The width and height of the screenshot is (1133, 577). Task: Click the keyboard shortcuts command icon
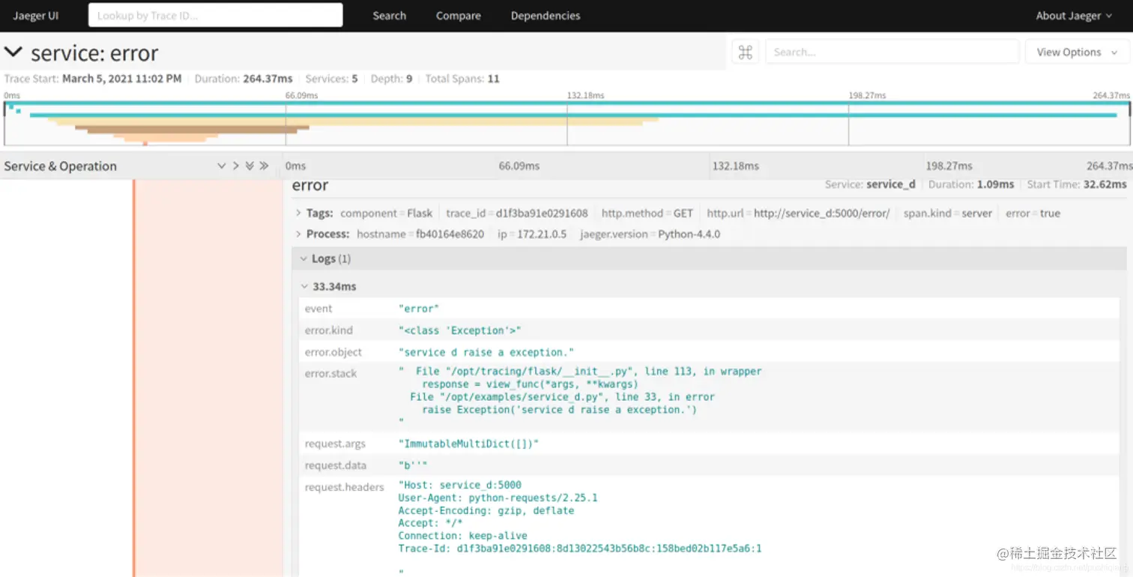click(x=745, y=52)
